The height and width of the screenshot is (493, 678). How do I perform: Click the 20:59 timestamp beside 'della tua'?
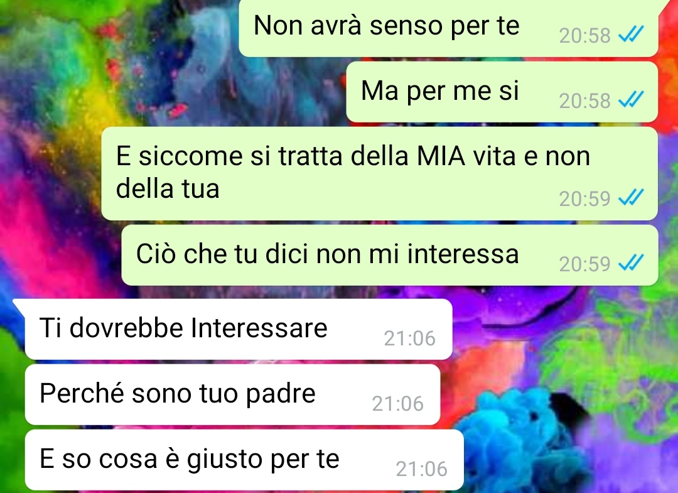[x=584, y=199]
